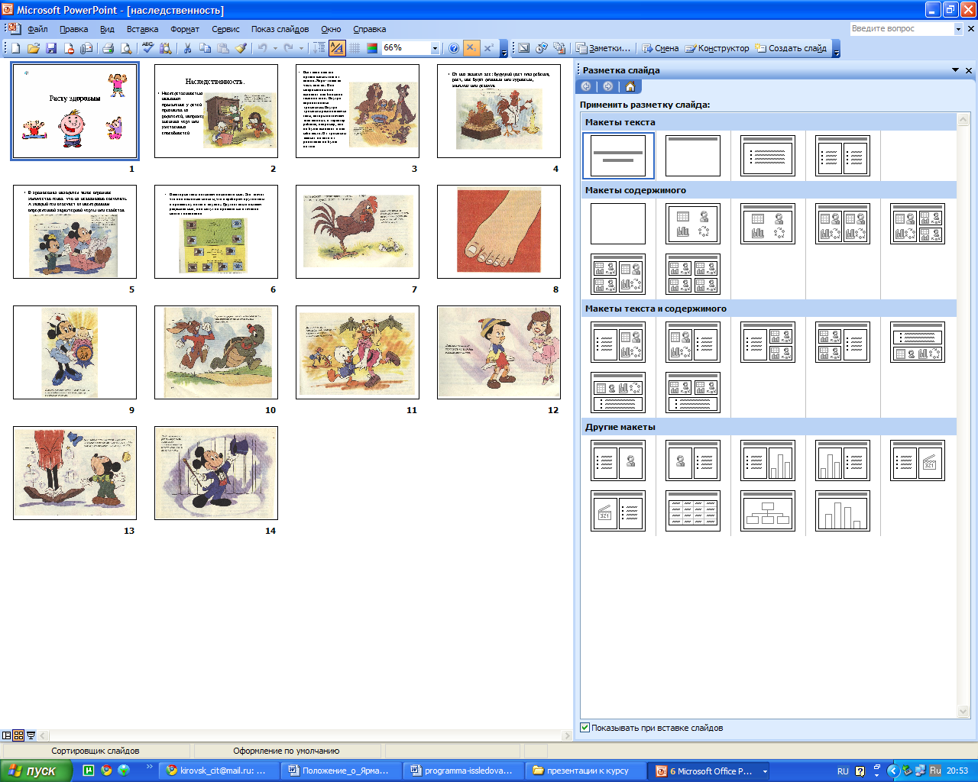The image size is (978, 782).
Task: Open the Вставка menu
Action: coord(142,29)
